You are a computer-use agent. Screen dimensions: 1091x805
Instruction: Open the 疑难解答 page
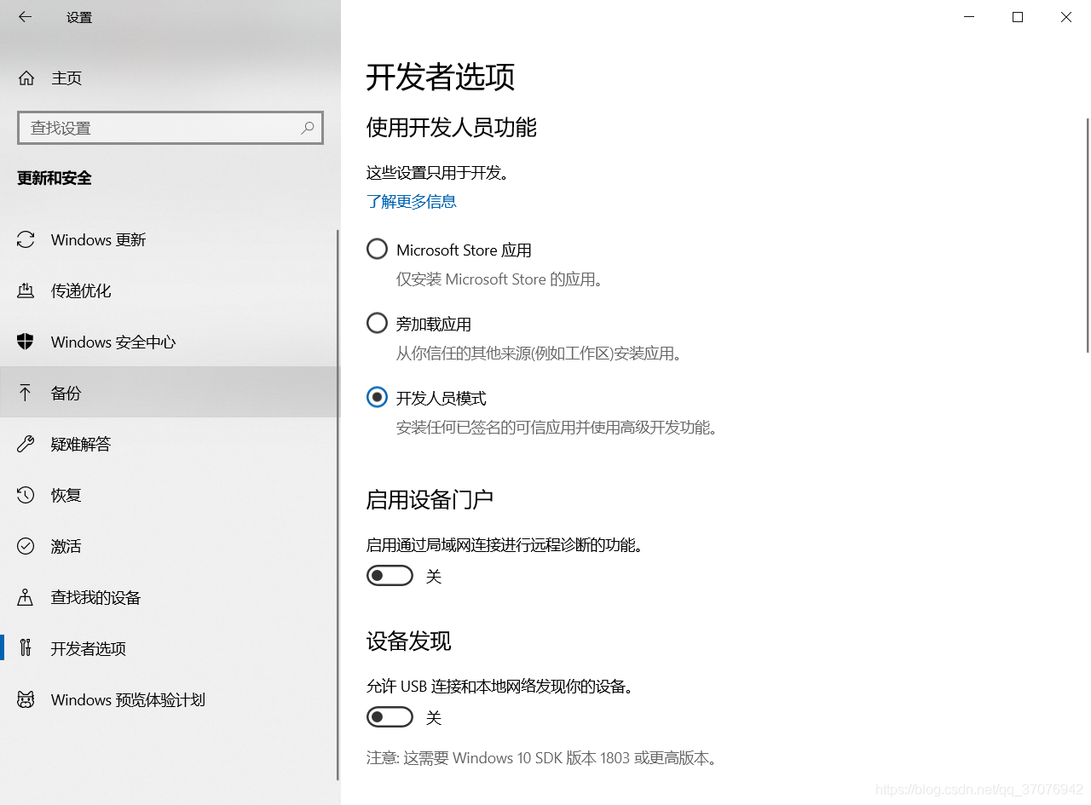click(170, 445)
